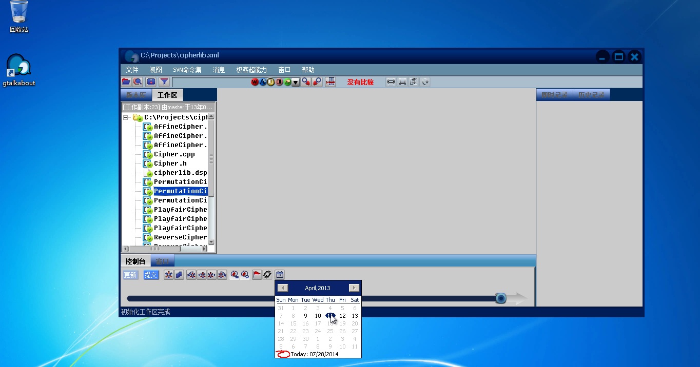Open the SVN命令集 menu

[x=187, y=70]
